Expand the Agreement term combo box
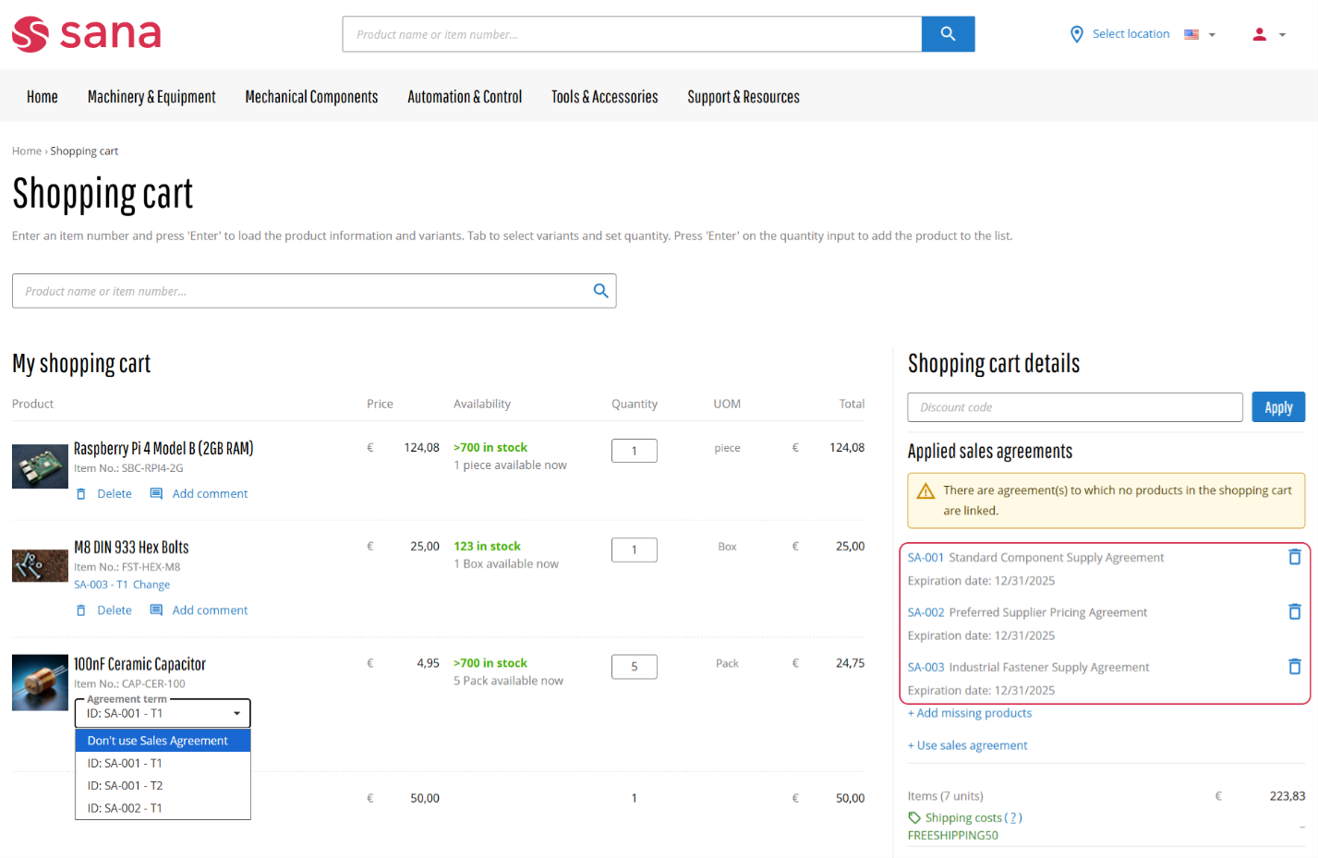The width and height of the screenshot is (1318, 858). click(x=163, y=713)
